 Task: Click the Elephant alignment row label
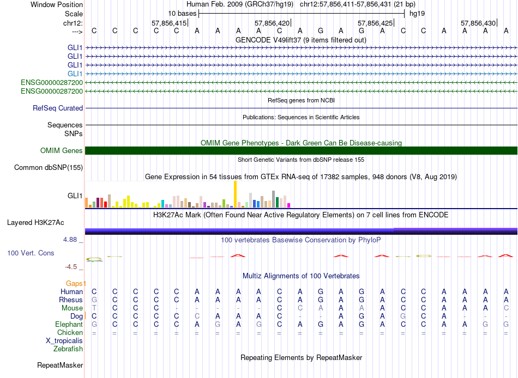click(x=69, y=325)
